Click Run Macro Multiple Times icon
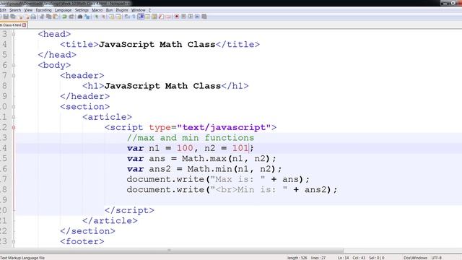The height and width of the screenshot is (260, 462). coord(197,17)
